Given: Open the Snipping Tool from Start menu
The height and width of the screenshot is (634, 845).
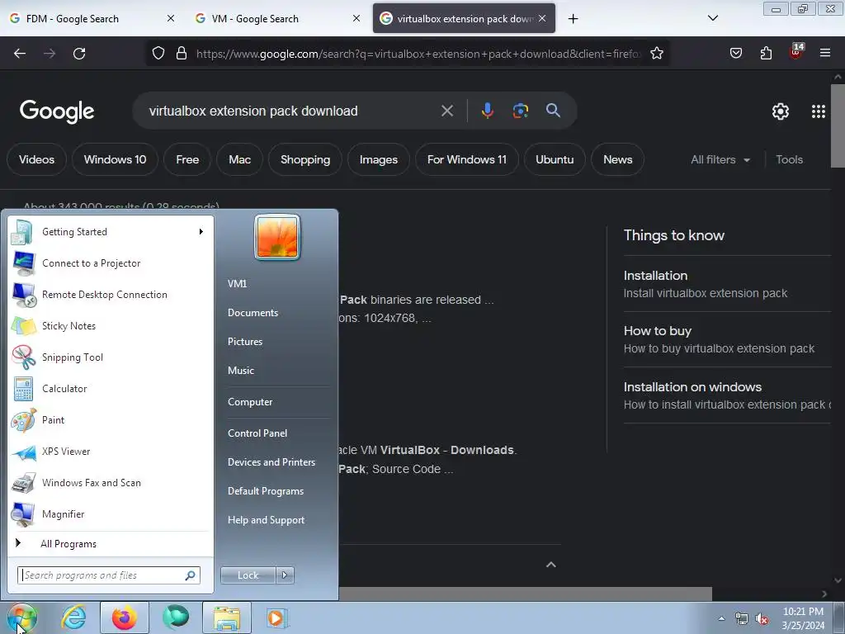Looking at the screenshot, I should click(x=111, y=357).
